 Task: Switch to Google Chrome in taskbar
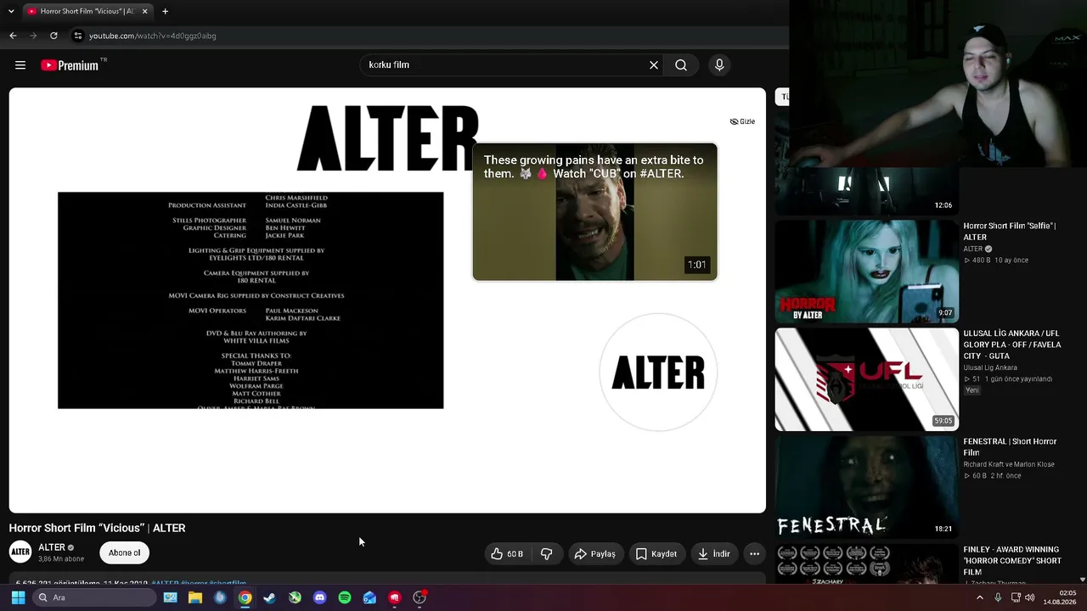pyautogui.click(x=245, y=597)
